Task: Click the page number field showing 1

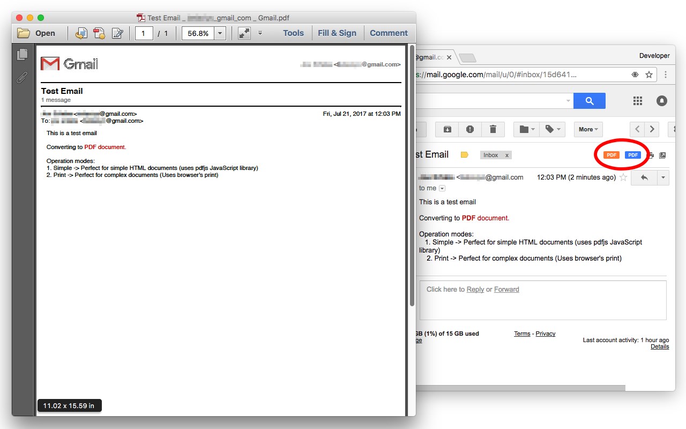Action: click(x=144, y=33)
